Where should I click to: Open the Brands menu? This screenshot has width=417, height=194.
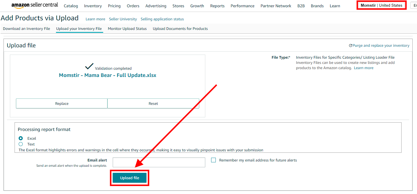[x=317, y=6]
